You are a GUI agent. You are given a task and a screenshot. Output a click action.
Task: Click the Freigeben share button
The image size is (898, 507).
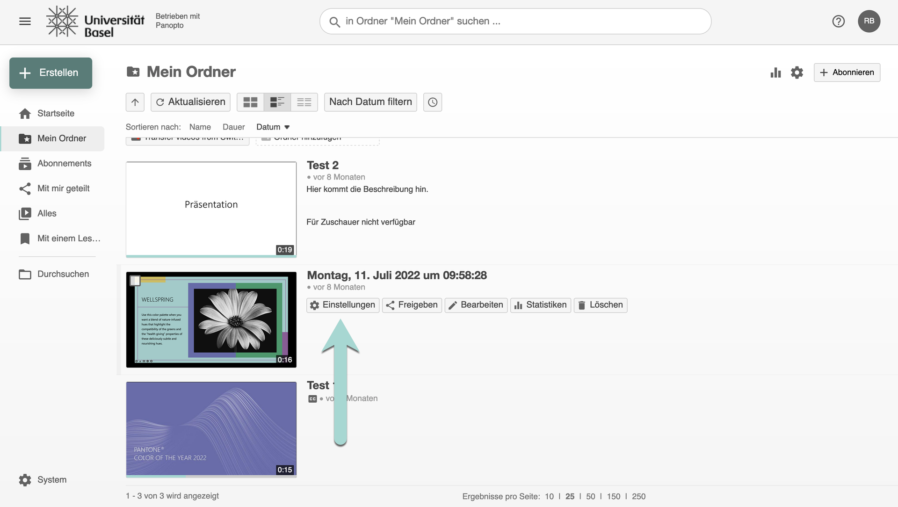point(412,305)
